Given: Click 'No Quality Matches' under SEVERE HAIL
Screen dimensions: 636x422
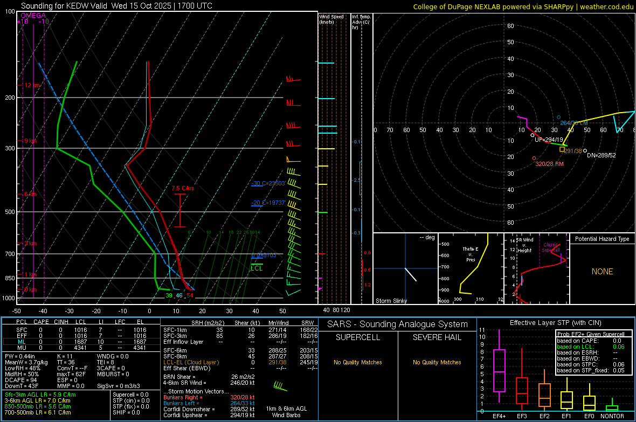Looking at the screenshot, I should coord(437,362).
